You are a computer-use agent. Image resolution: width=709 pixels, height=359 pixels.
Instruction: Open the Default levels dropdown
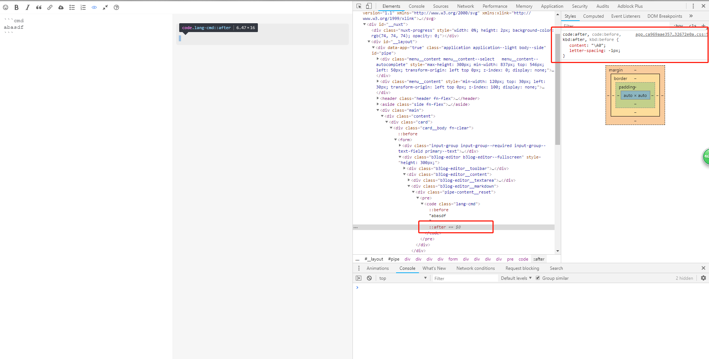point(516,278)
